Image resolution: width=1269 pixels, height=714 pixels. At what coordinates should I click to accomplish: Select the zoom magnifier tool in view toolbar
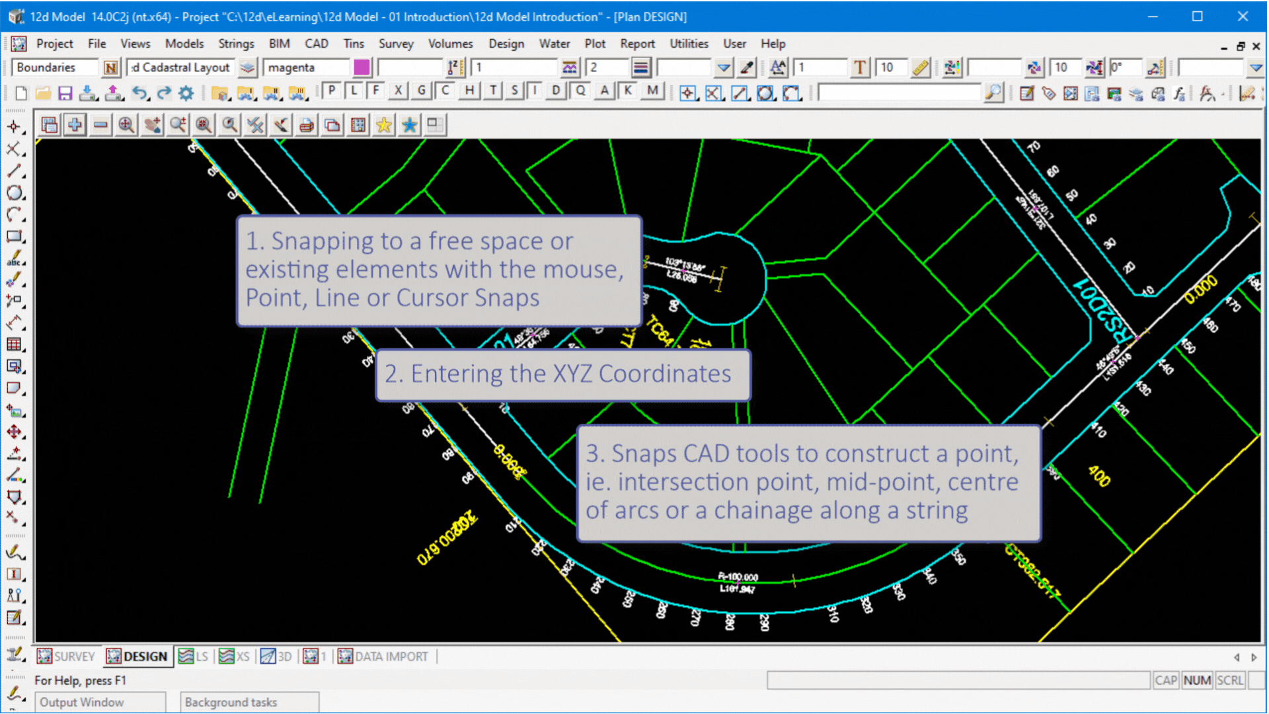[177, 124]
